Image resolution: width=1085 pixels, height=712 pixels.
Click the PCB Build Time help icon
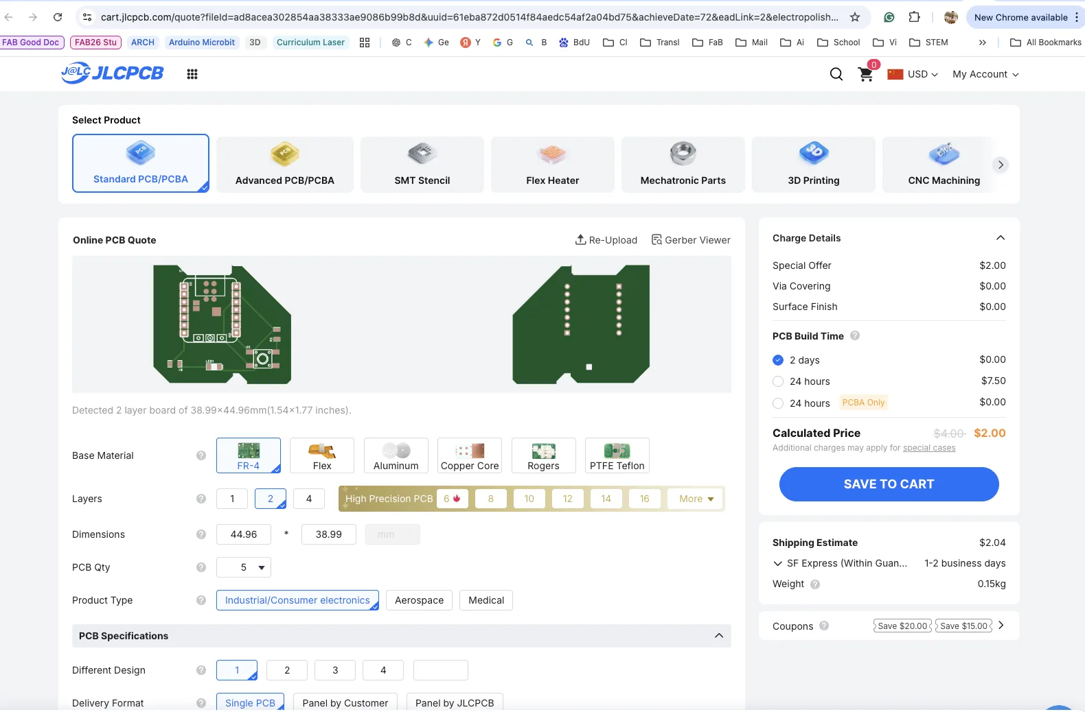[855, 336]
